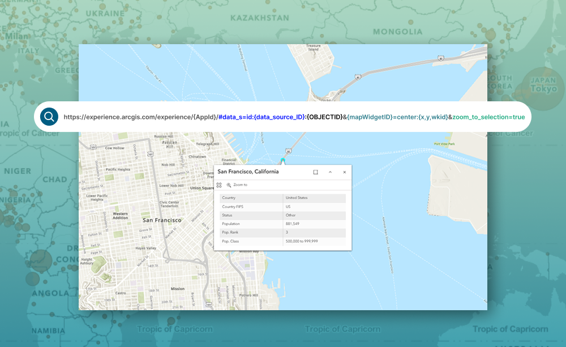The height and width of the screenshot is (347, 566).
Task: Click the Milan label on background map
Action: 17,36
